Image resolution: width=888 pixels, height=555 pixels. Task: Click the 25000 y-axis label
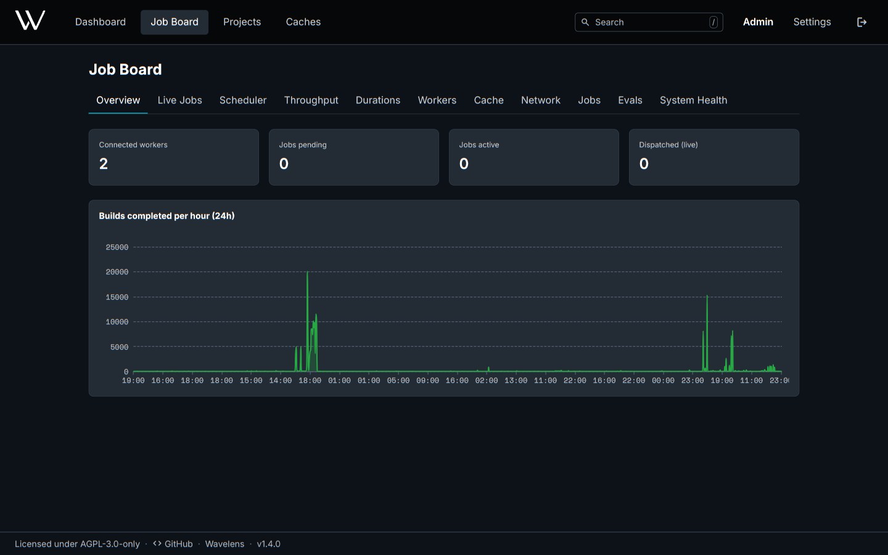click(117, 247)
